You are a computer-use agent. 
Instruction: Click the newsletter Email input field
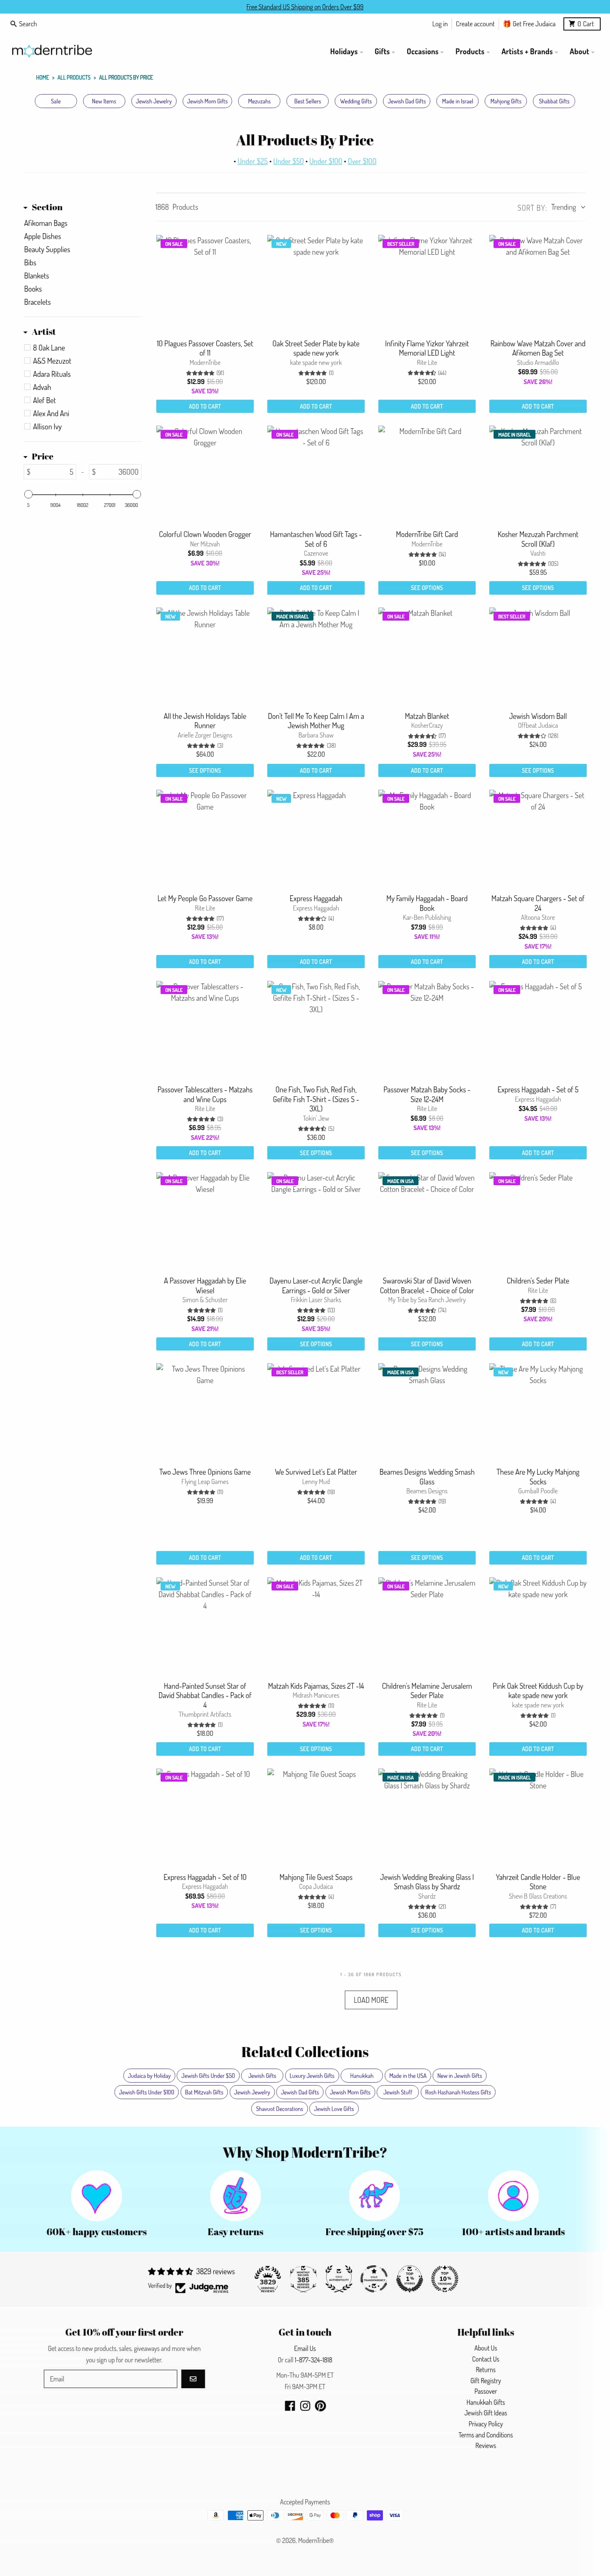(x=110, y=2379)
